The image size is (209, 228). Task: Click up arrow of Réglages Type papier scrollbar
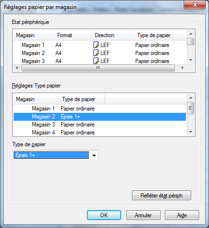coord(191,98)
